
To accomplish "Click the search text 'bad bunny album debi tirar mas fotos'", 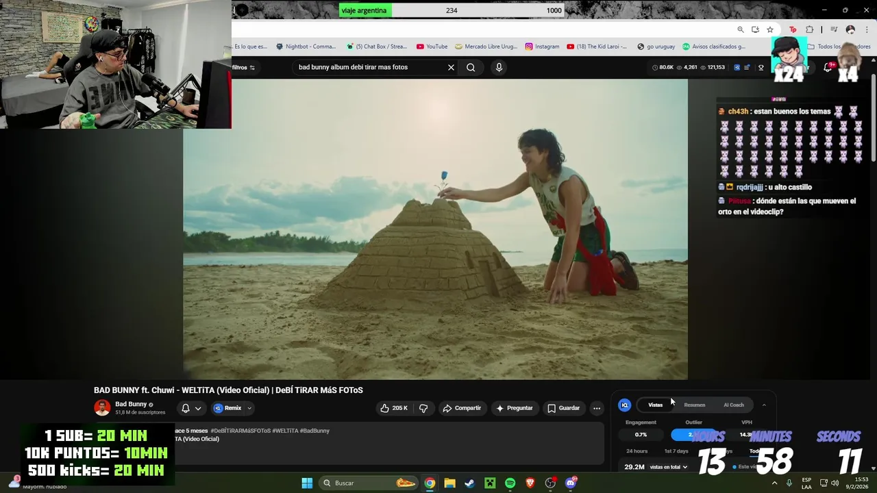I will [353, 67].
